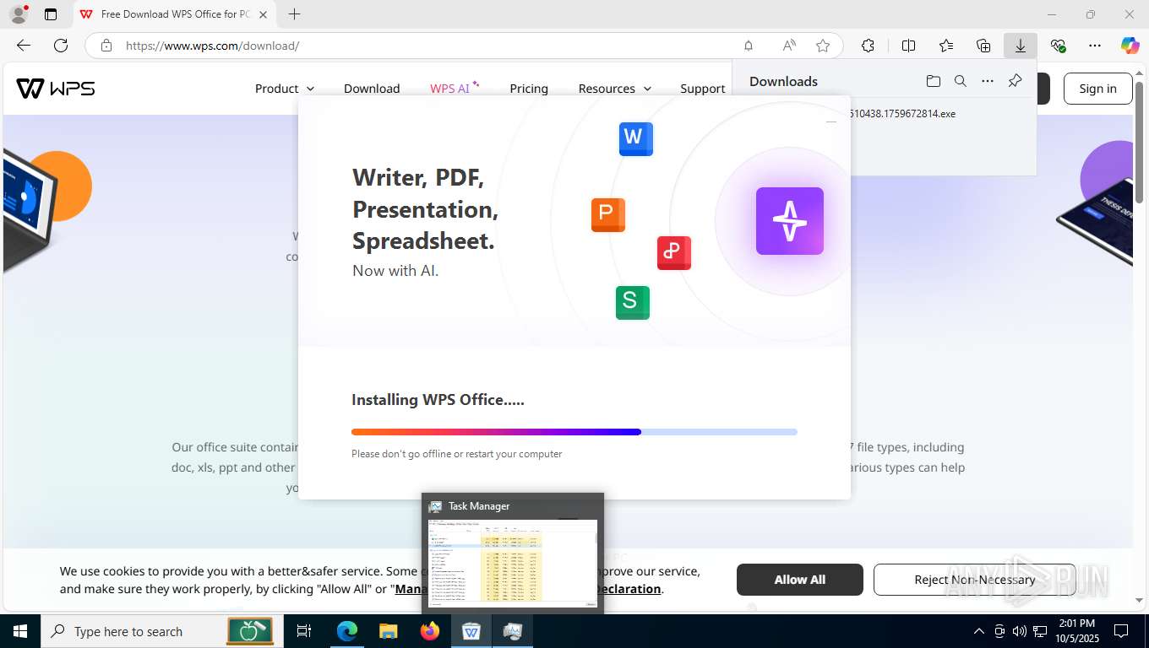Screen dimensions: 1149x648
Task: Open the browser profile avatar icon
Action: pyautogui.click(x=18, y=14)
